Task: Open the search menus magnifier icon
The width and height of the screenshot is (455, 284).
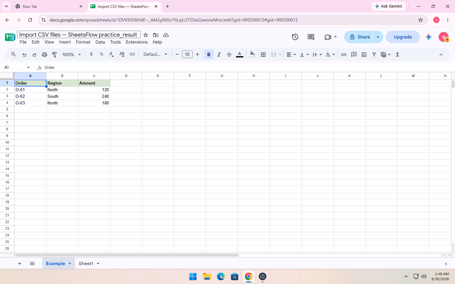Action: [14, 54]
